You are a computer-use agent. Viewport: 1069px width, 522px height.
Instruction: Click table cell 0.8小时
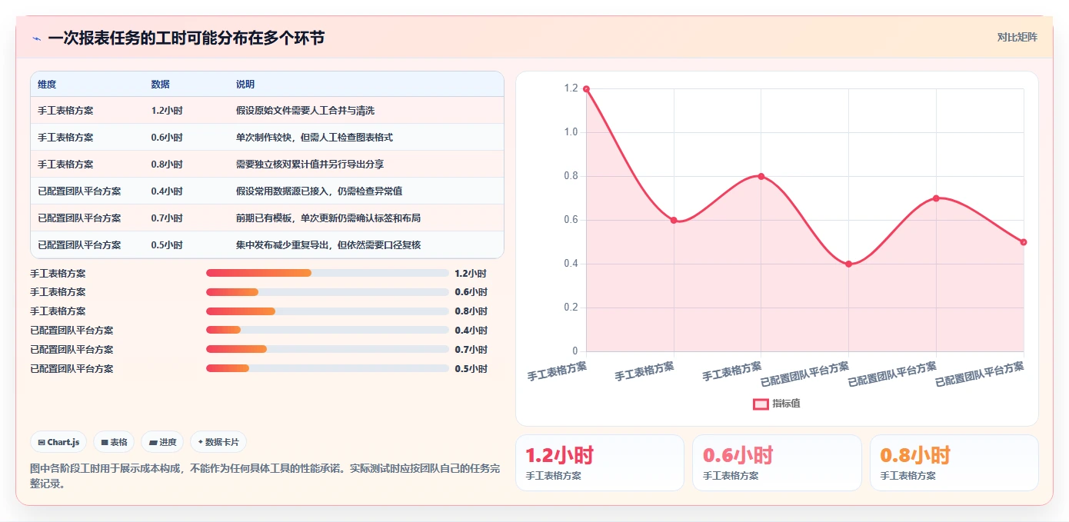[x=167, y=165]
